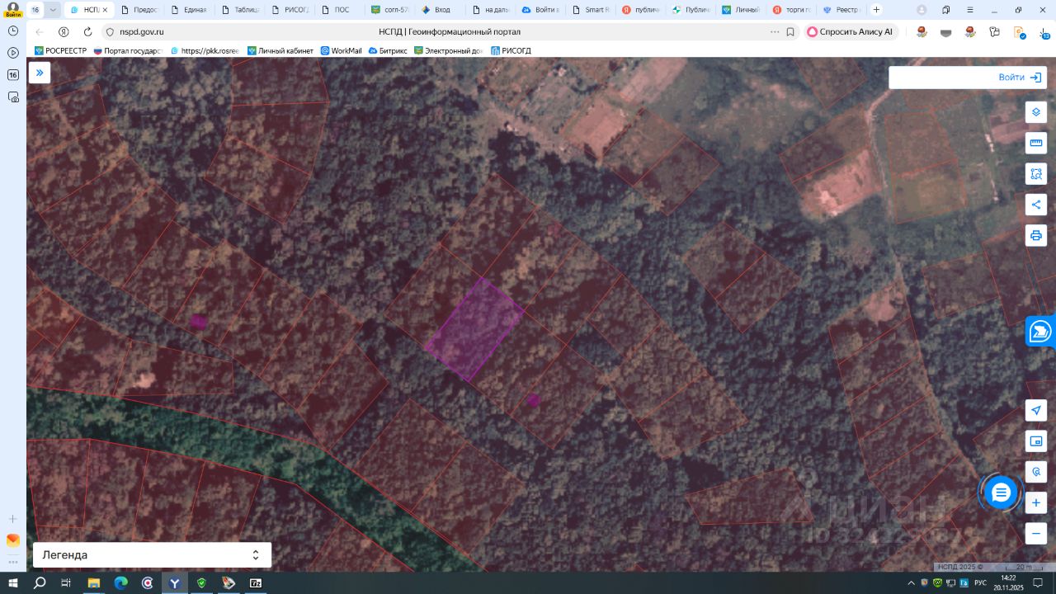Open the blue side widget tab
Image resolution: width=1056 pixels, height=594 pixels.
1041,332
